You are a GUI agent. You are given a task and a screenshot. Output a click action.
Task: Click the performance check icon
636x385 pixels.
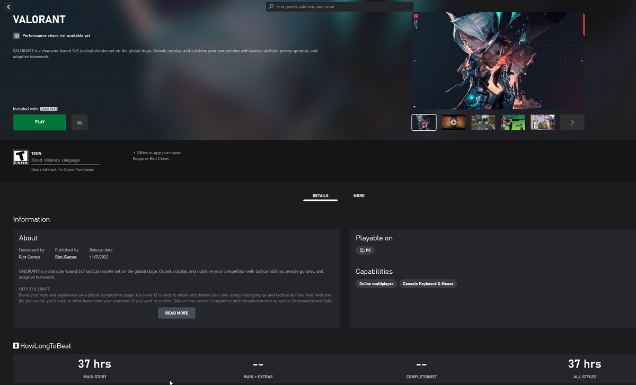[x=16, y=35]
